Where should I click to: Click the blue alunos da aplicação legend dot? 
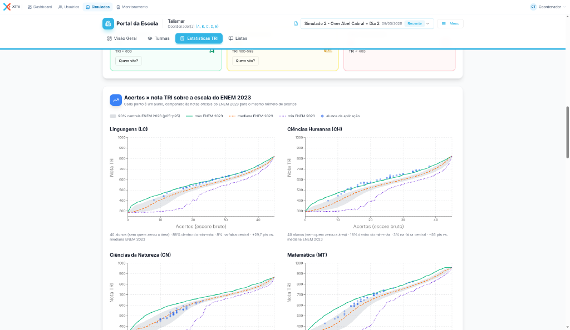(x=322, y=116)
